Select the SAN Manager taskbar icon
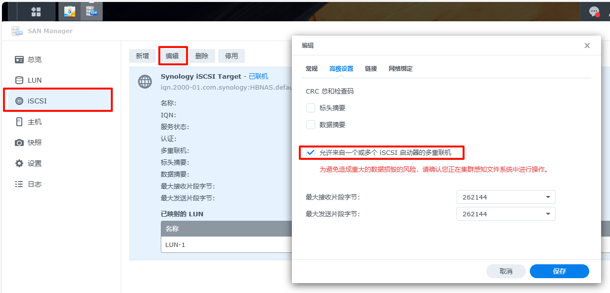 (92, 10)
